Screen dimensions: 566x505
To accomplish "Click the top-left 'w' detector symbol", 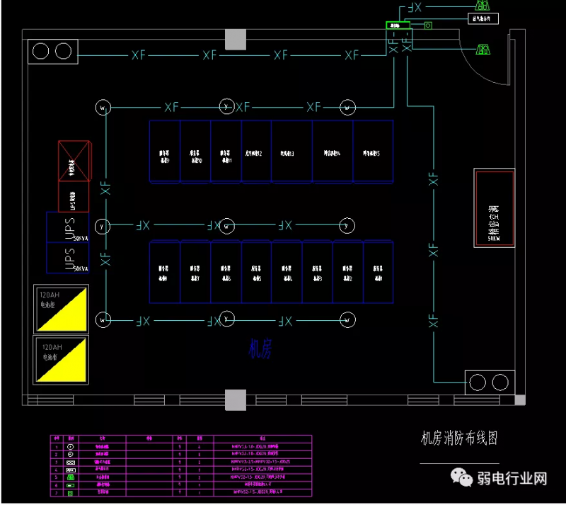I will (103, 108).
